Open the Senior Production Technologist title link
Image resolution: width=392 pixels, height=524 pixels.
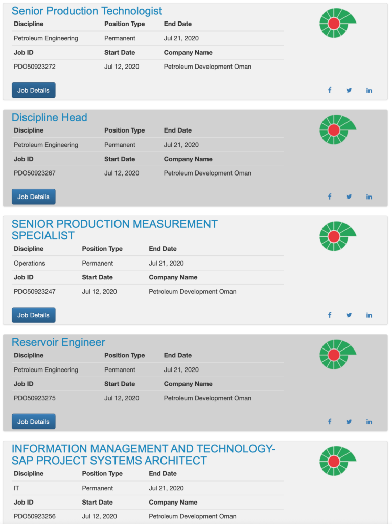[x=87, y=11]
